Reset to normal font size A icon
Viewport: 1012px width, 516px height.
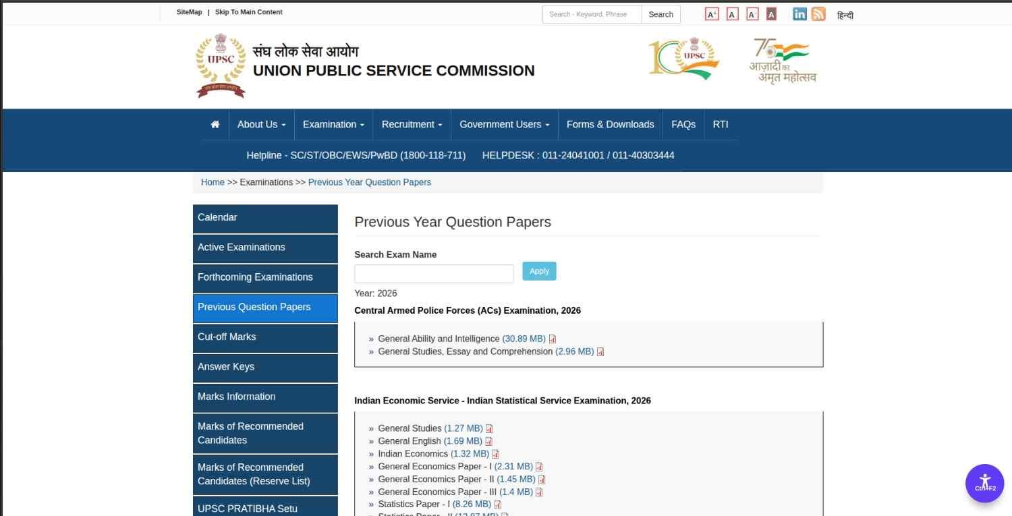point(733,14)
